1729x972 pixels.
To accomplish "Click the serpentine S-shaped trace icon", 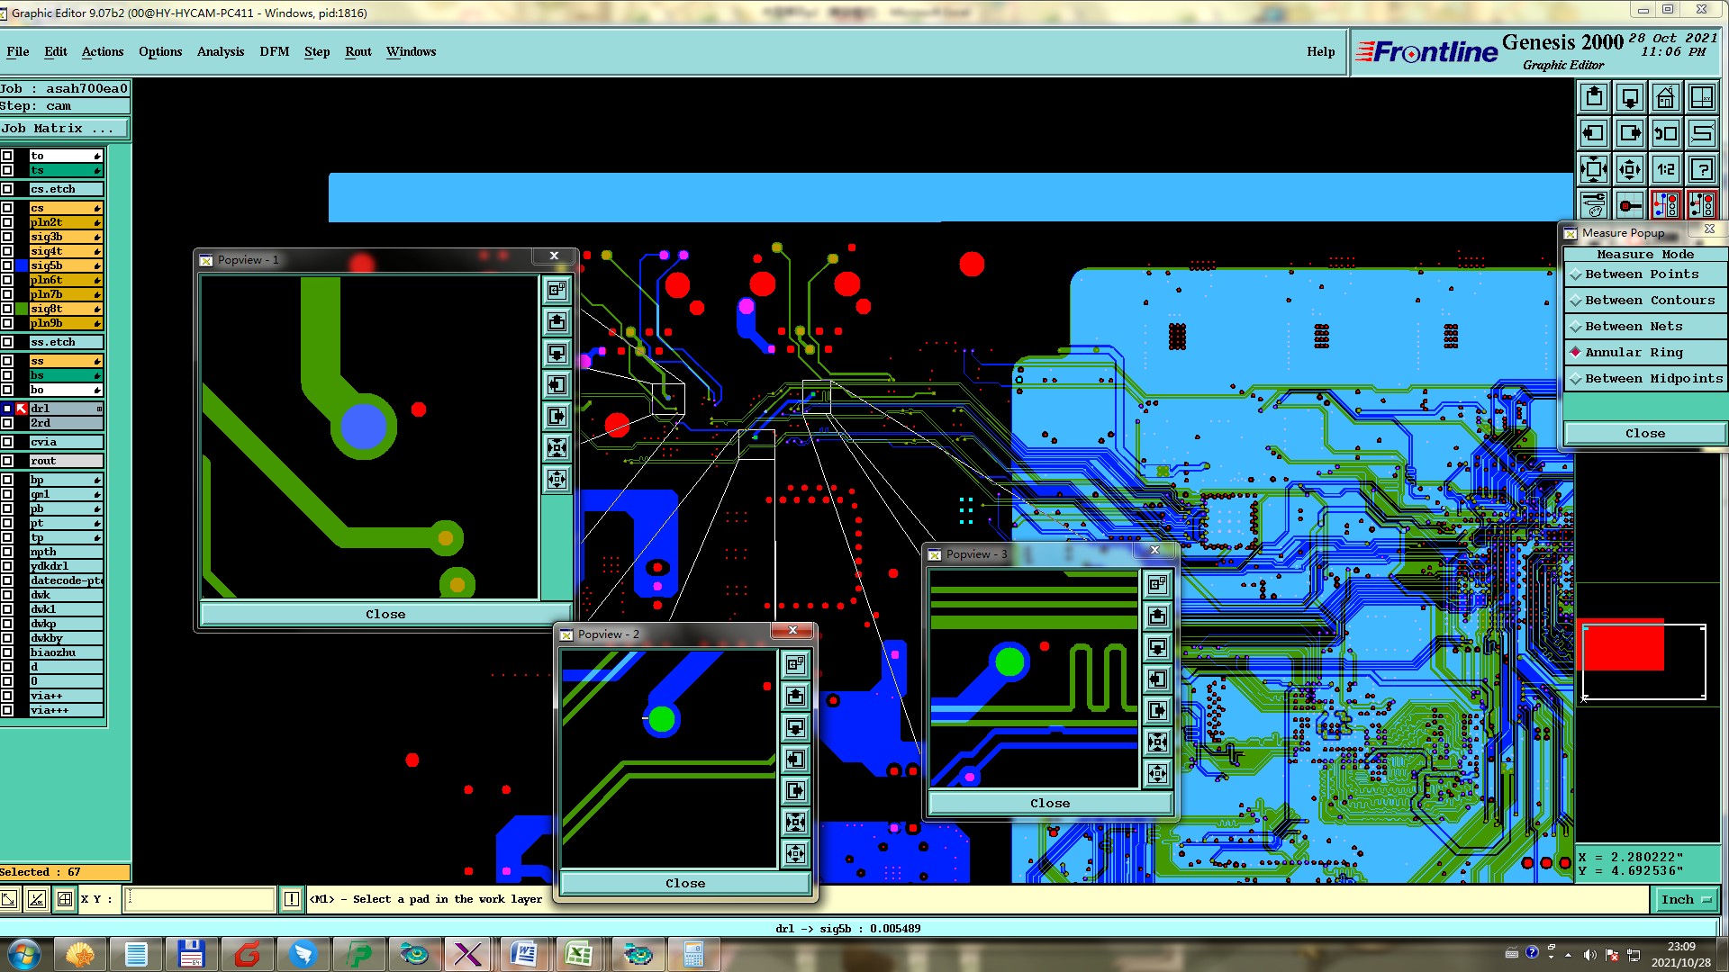I will [1701, 133].
